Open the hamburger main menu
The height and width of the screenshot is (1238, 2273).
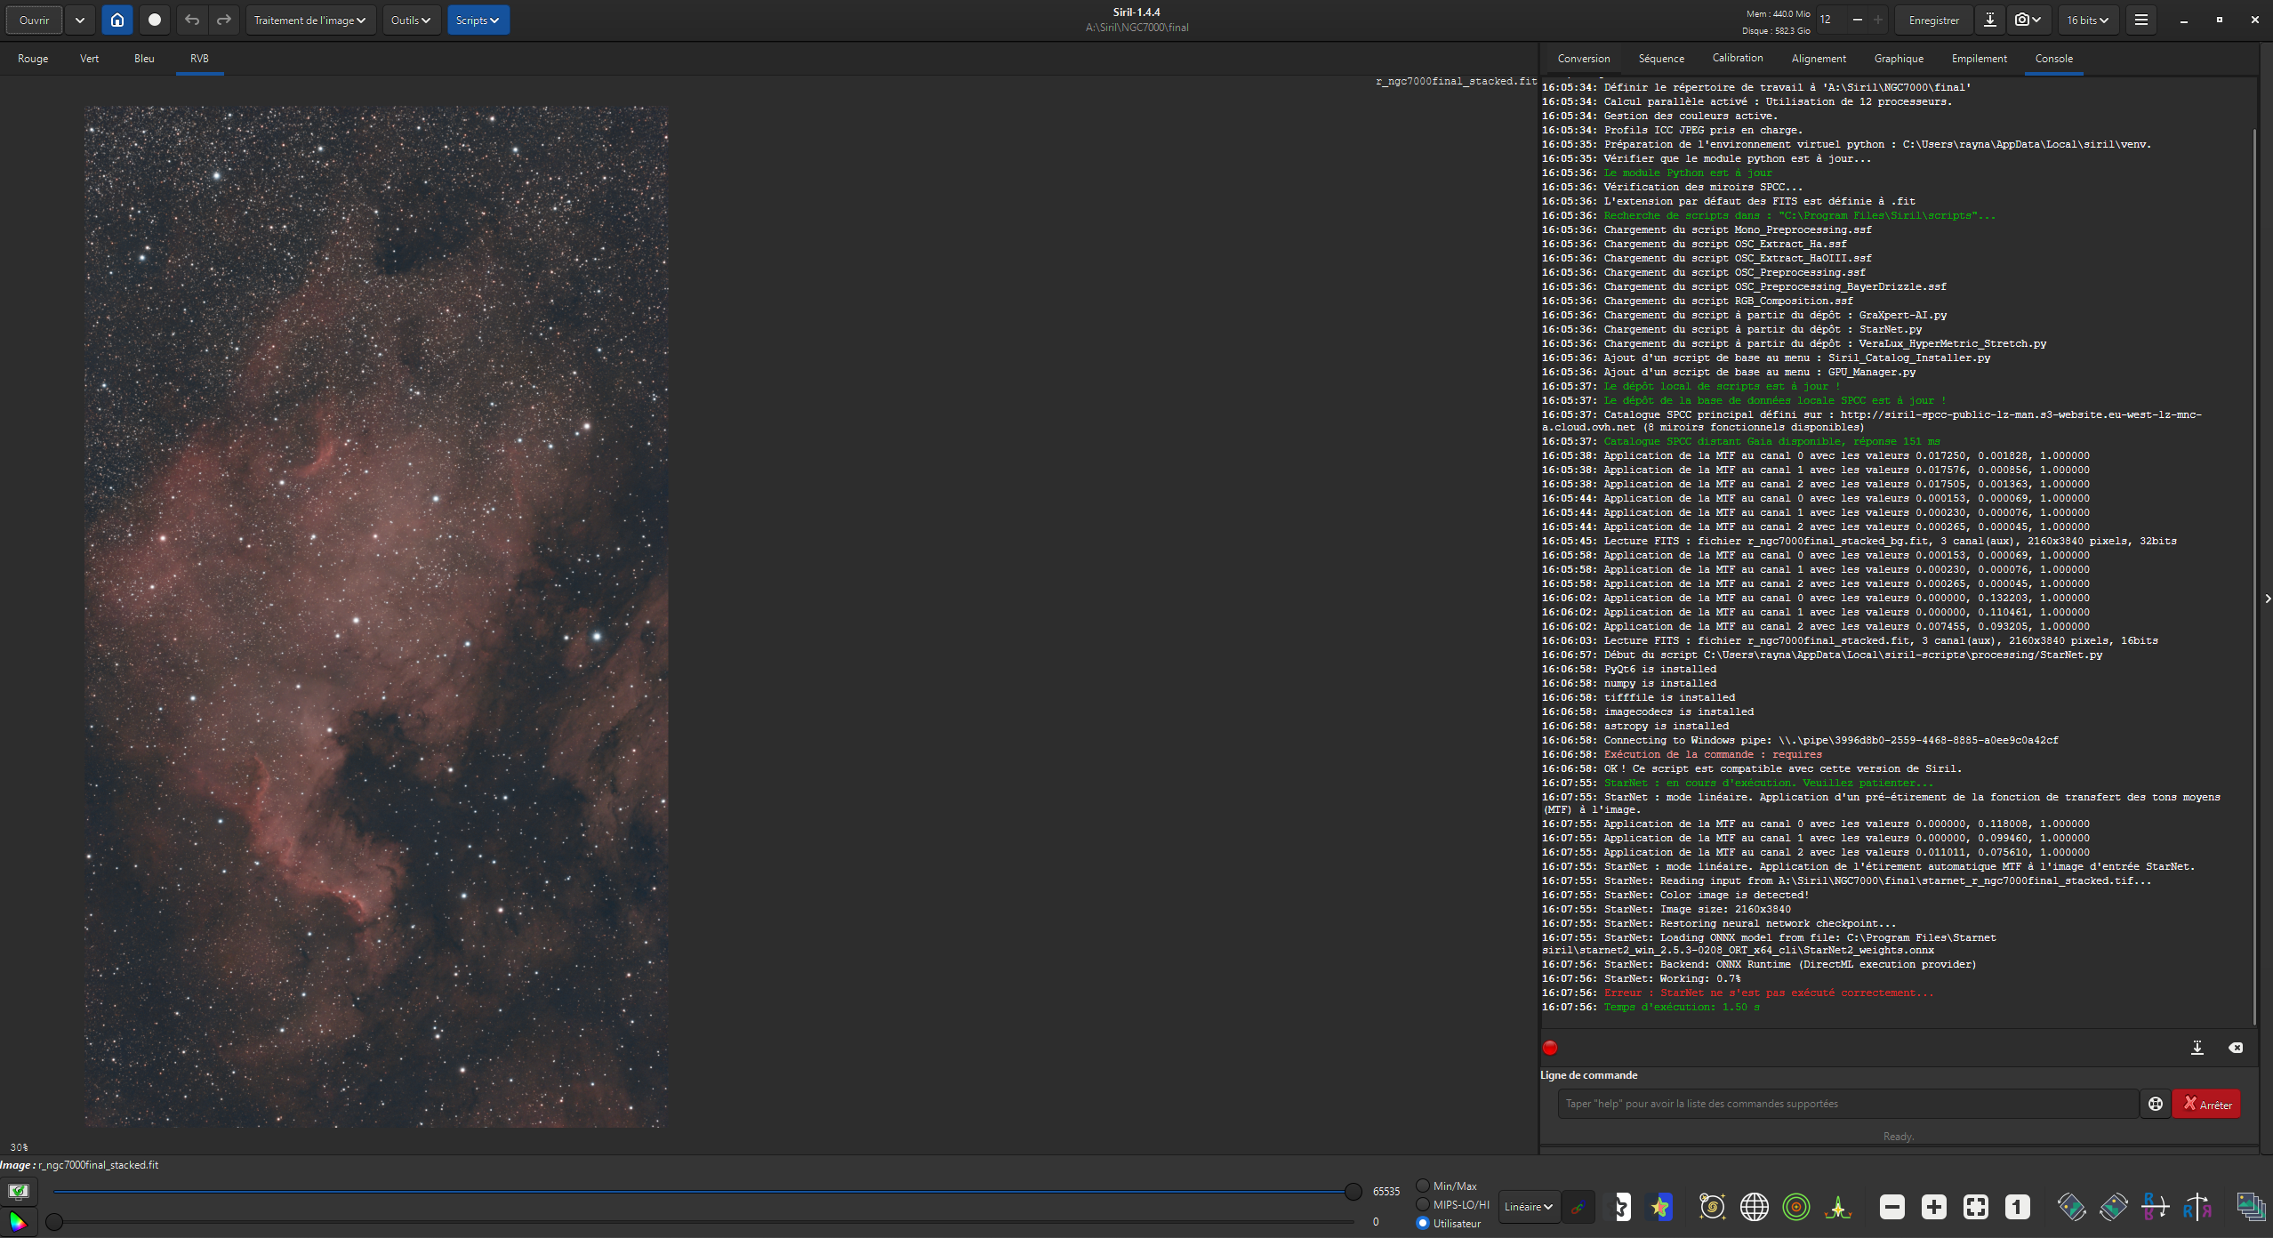click(2141, 20)
